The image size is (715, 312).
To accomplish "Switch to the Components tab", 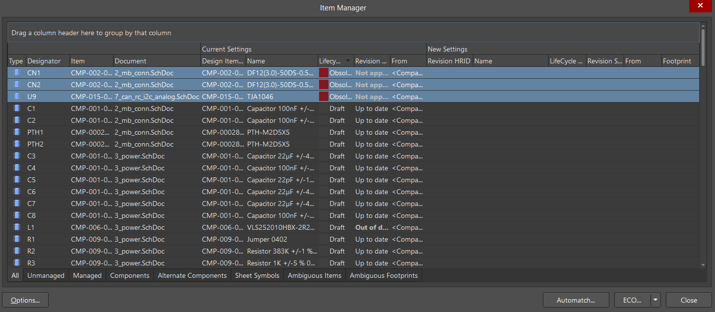I will coord(130,275).
